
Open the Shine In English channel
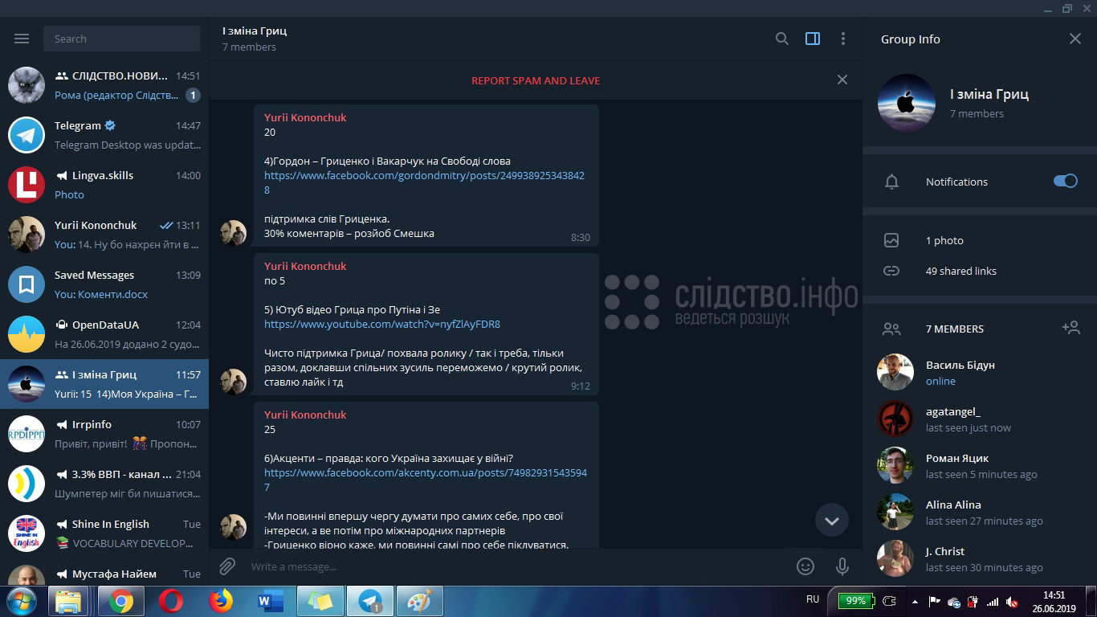point(104,533)
